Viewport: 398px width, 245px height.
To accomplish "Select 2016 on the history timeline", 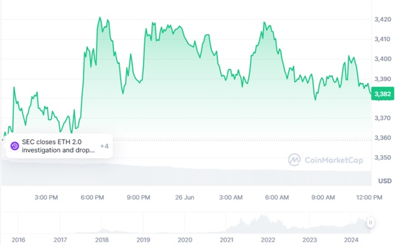I will point(18,240).
